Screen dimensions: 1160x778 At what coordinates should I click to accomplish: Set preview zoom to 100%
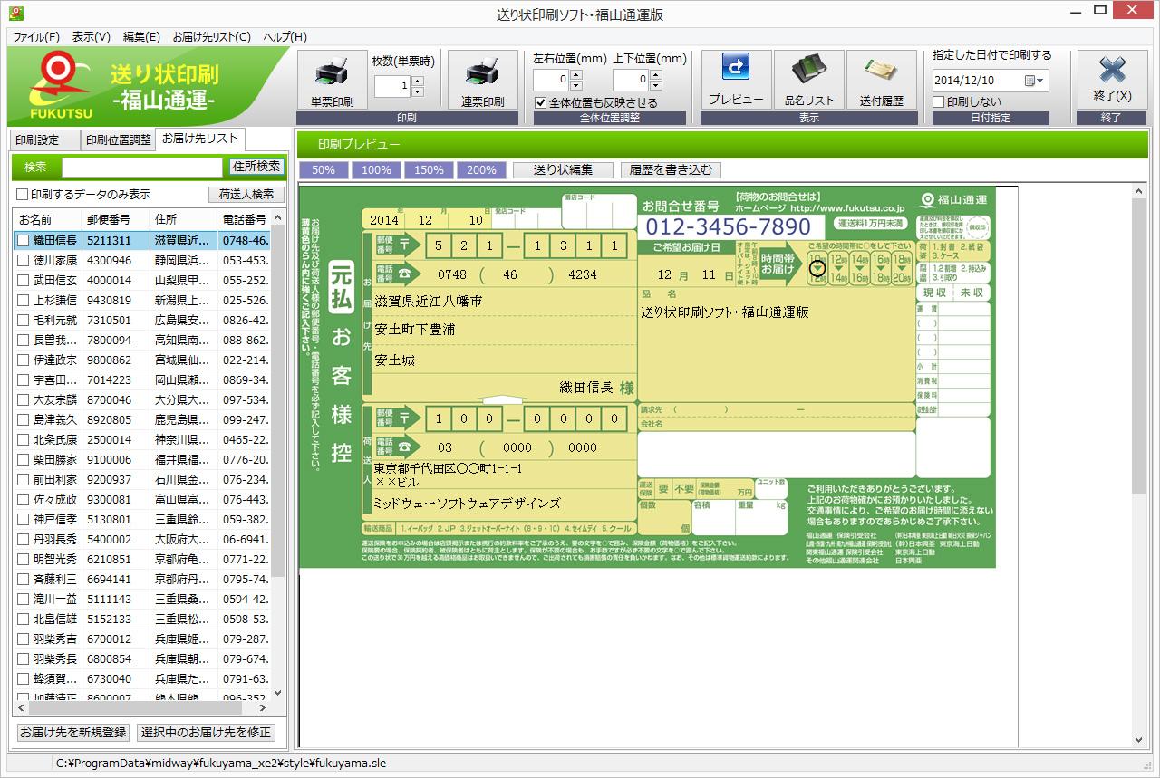tap(376, 170)
